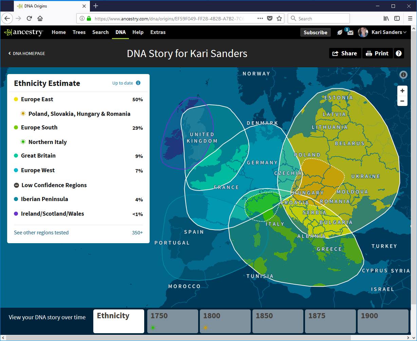Open the page actions three-dot menu
This screenshot has width=417, height=341.
click(260, 19)
